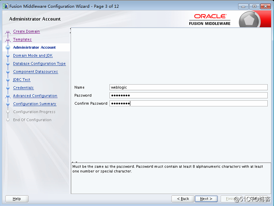
Task: Go to the Templates step link
Action: tap(22, 39)
